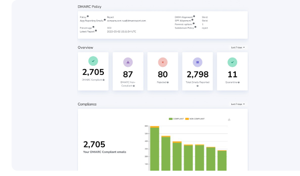Screen dimensions: 300x176
Task: Click the DKIM Alignment Strict value
Action: (205, 17)
